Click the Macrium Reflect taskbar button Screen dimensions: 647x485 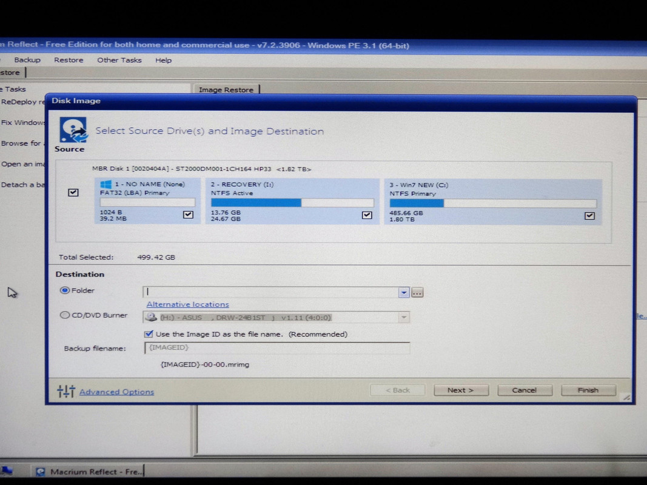[x=89, y=472]
